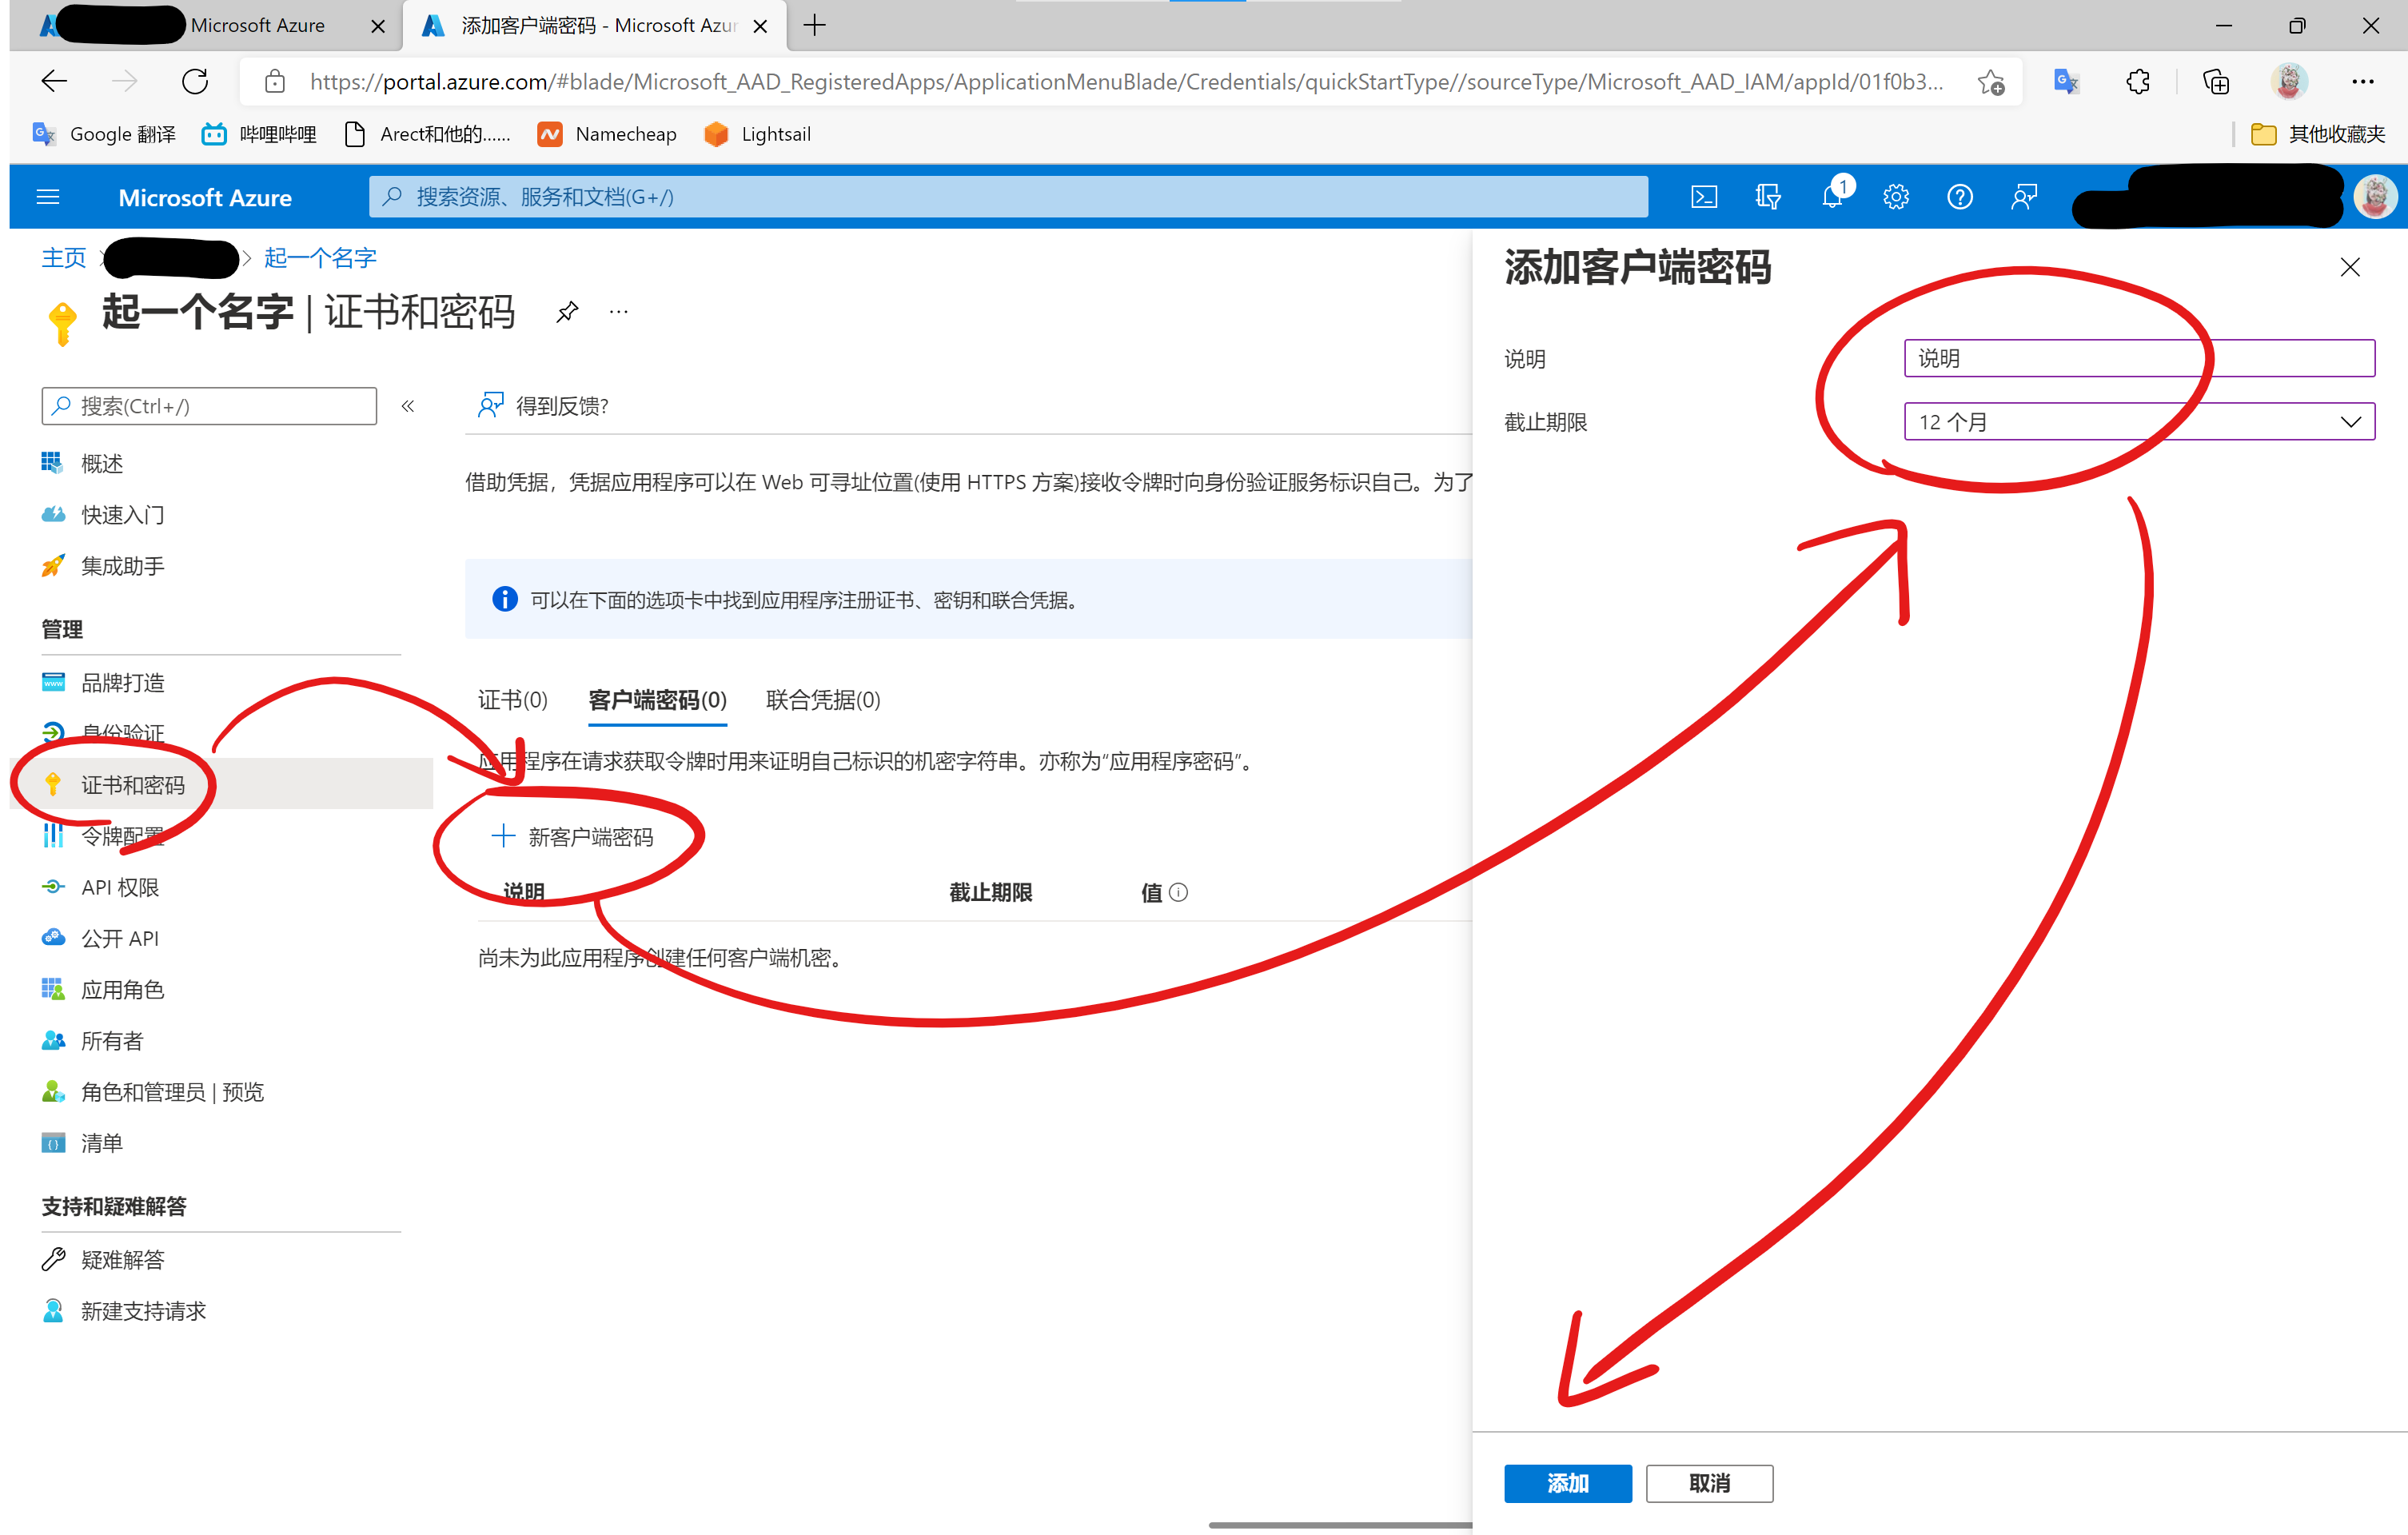Close the 添加客户端密码 panel
Screen dimensions: 2408x1535
pyautogui.click(x=2349, y=267)
